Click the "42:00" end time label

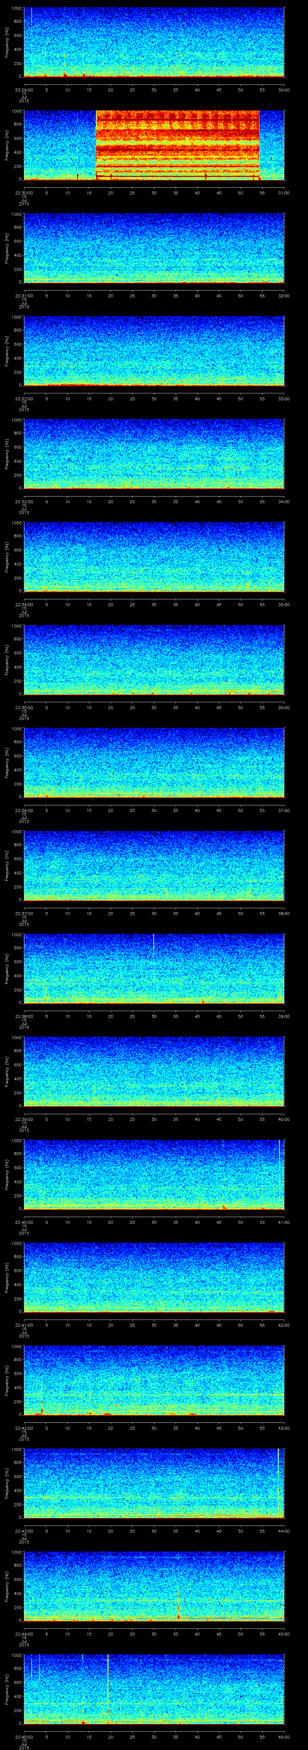click(x=284, y=1325)
